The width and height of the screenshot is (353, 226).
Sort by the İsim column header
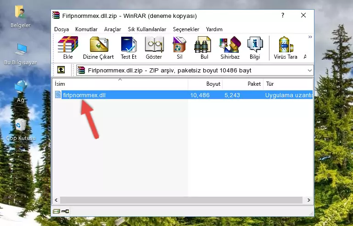(120, 84)
